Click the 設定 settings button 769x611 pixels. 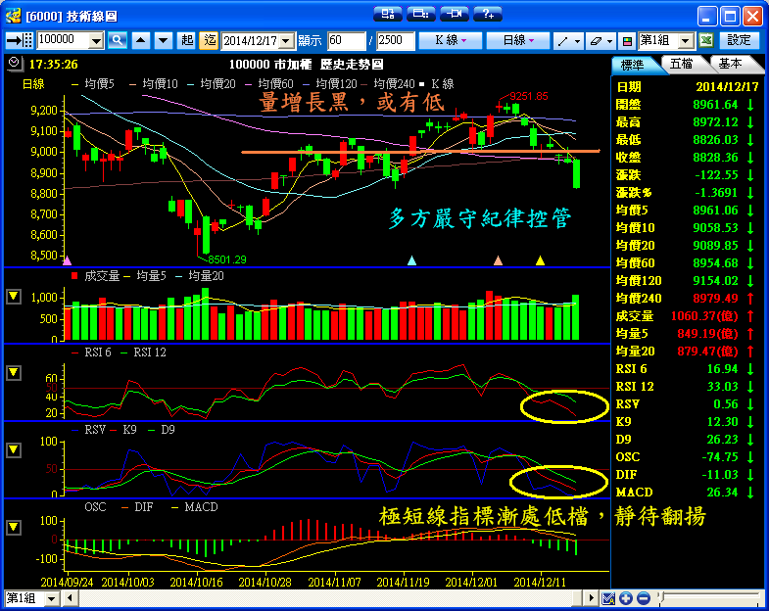coord(741,40)
